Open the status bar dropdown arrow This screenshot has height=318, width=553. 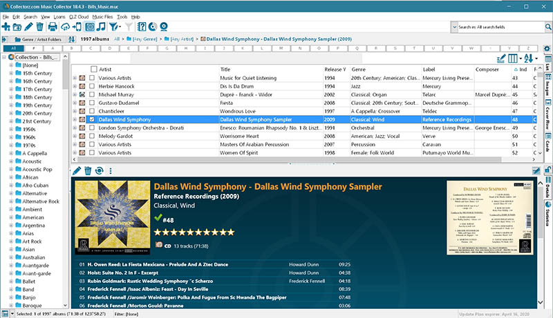click(x=12, y=314)
